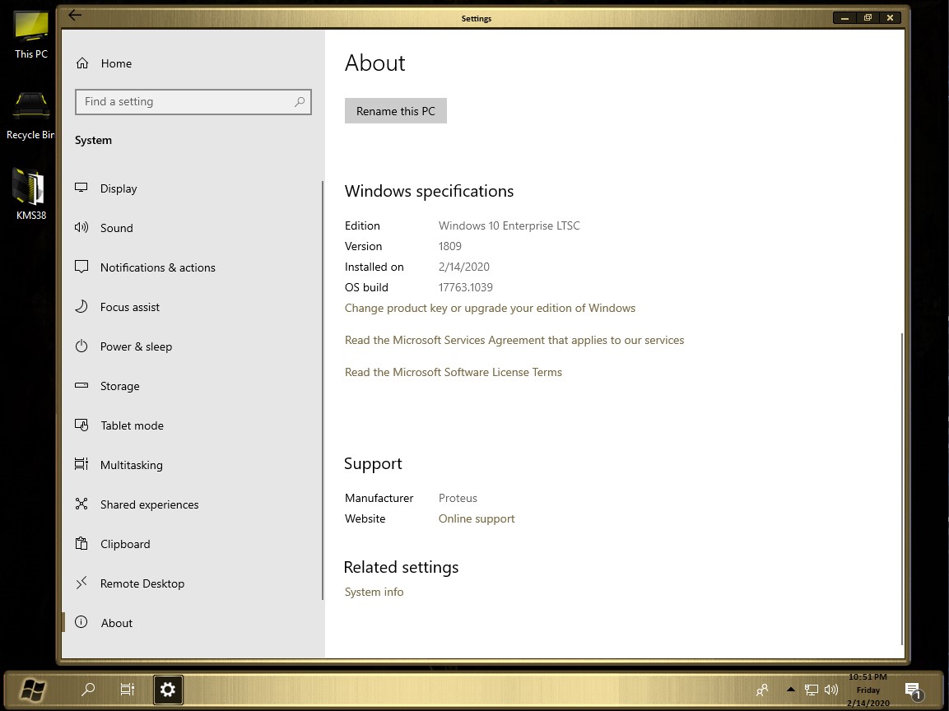Open Task View on the taskbar
The height and width of the screenshot is (711, 949).
point(127,690)
